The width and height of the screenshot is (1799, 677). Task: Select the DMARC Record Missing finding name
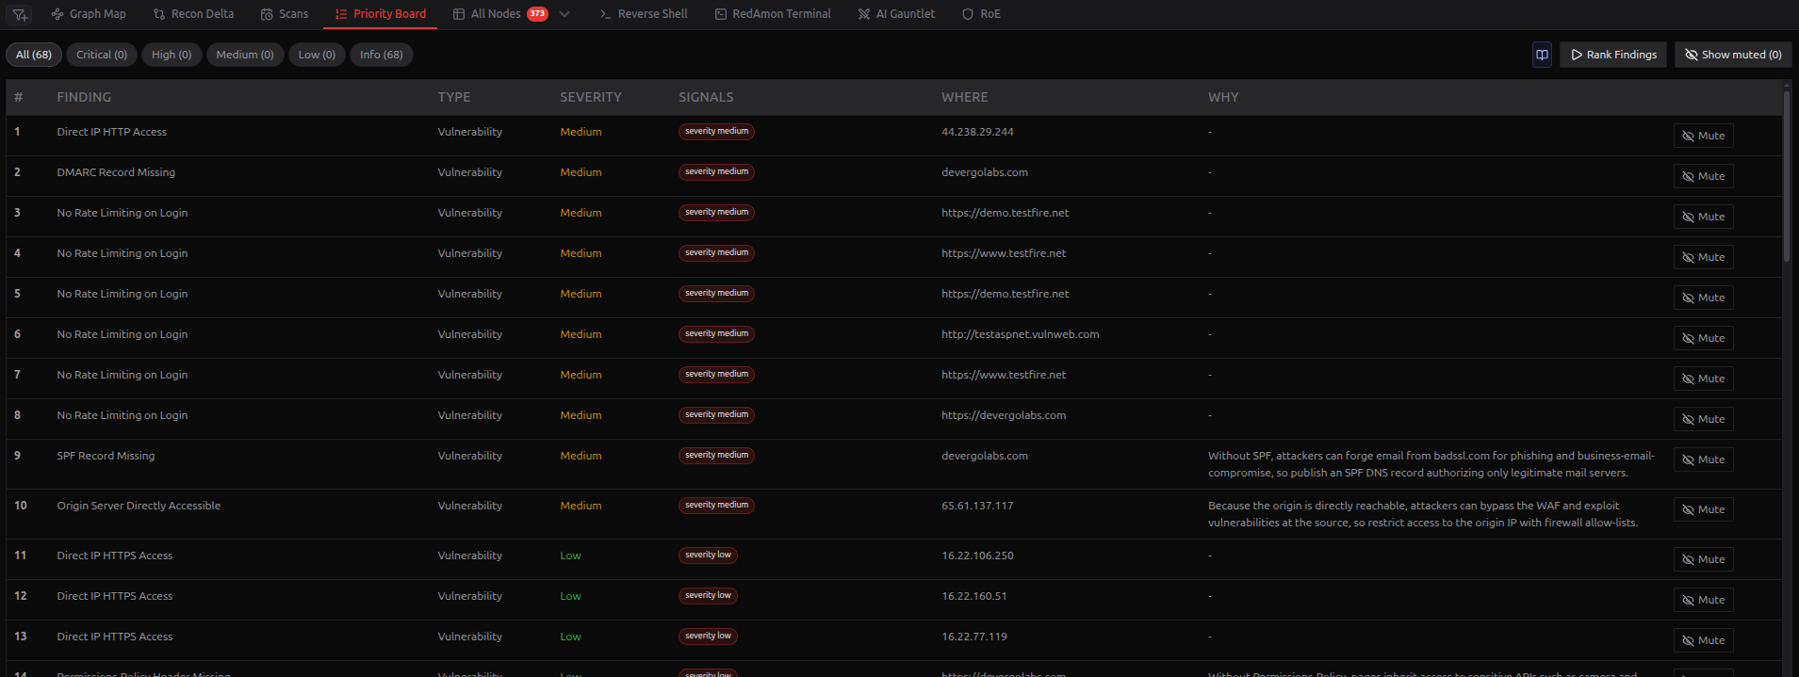coord(116,172)
